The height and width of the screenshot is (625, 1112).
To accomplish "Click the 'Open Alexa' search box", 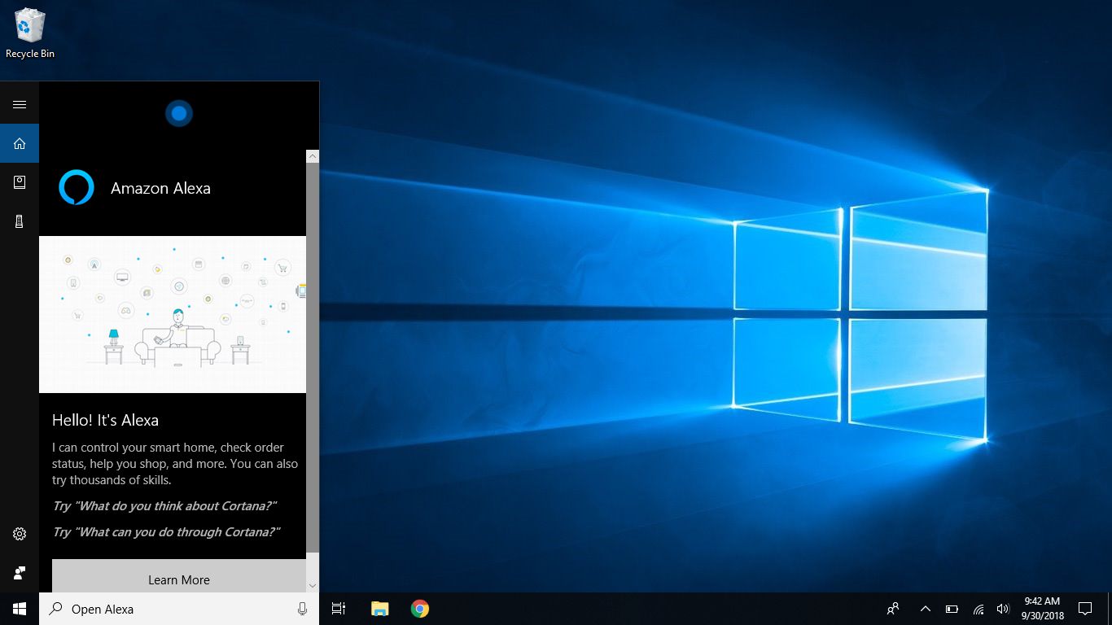I will point(179,609).
